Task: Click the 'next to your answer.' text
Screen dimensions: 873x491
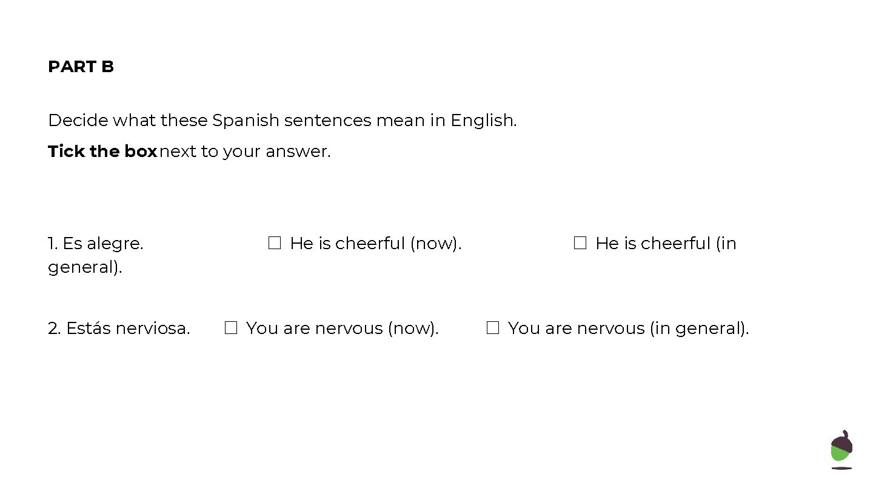Action: 245,152
